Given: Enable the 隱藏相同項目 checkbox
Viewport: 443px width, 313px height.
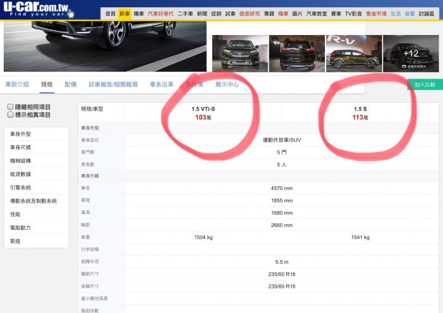Looking at the screenshot, I should tap(10, 107).
